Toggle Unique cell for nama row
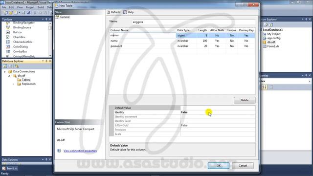Viewport: 313px width, 176px height. point(232,41)
